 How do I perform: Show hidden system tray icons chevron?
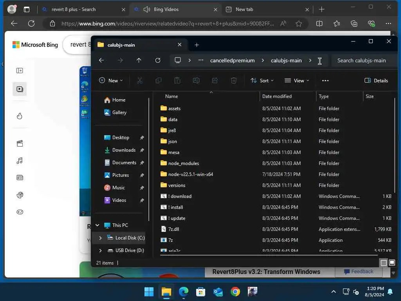(334, 292)
